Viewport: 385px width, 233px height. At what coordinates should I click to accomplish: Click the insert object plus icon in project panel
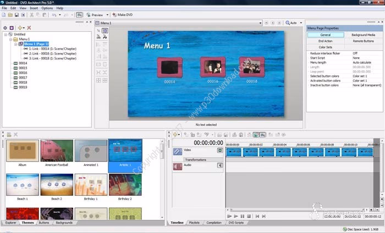coord(20,28)
